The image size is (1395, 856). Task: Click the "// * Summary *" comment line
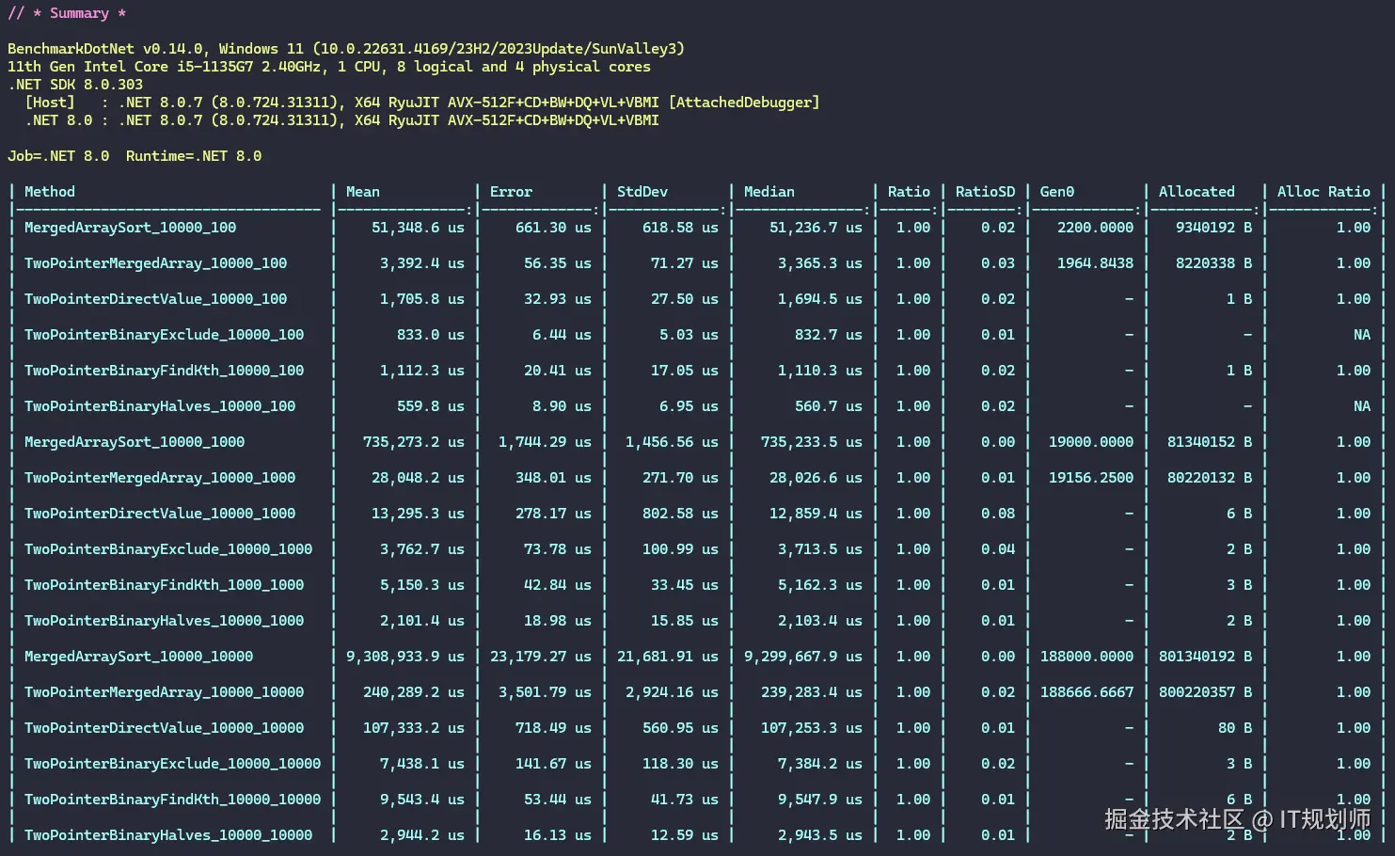[x=67, y=13]
